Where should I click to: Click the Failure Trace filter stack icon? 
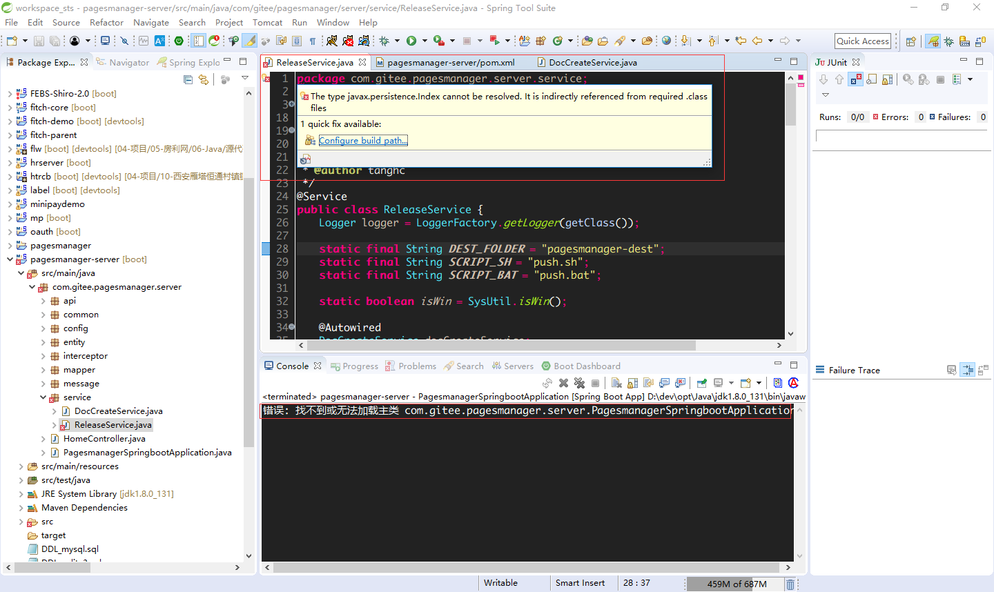(967, 371)
